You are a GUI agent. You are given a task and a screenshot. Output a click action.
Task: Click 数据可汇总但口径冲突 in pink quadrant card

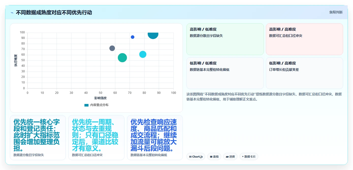[x=286, y=36]
